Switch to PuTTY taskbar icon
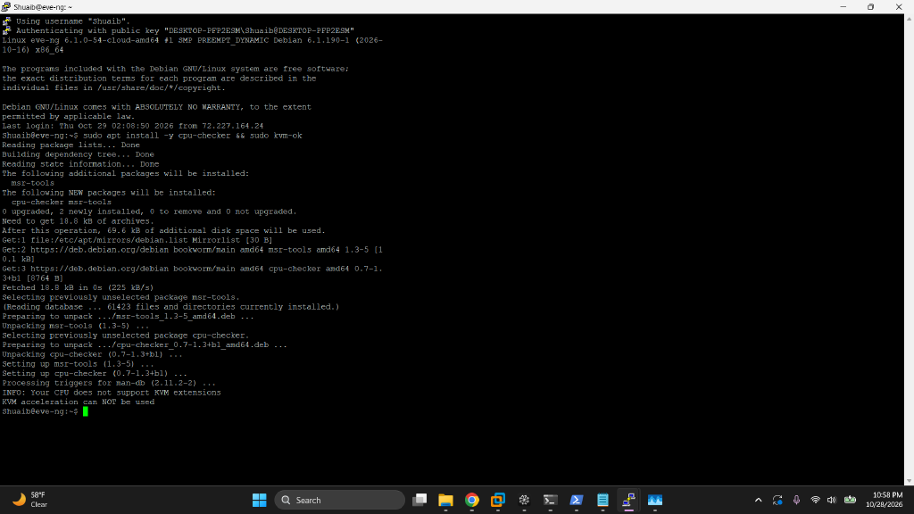This screenshot has width=914, height=514. coord(628,500)
